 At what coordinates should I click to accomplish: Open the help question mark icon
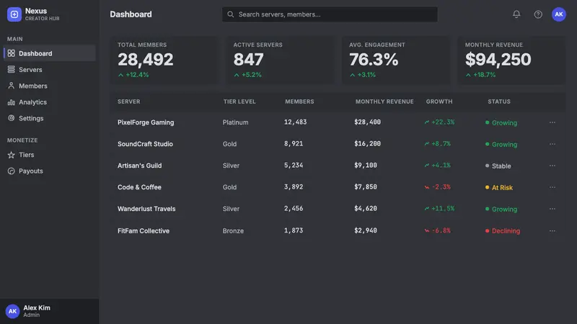[538, 14]
